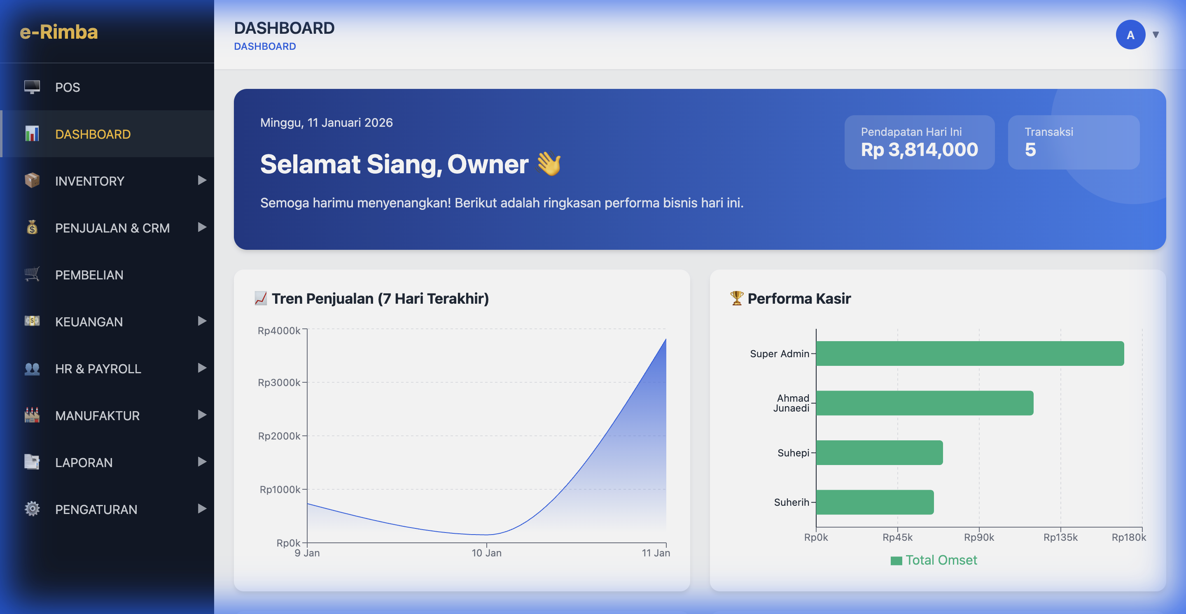Open the HR & Payroll menu entry

coord(98,368)
